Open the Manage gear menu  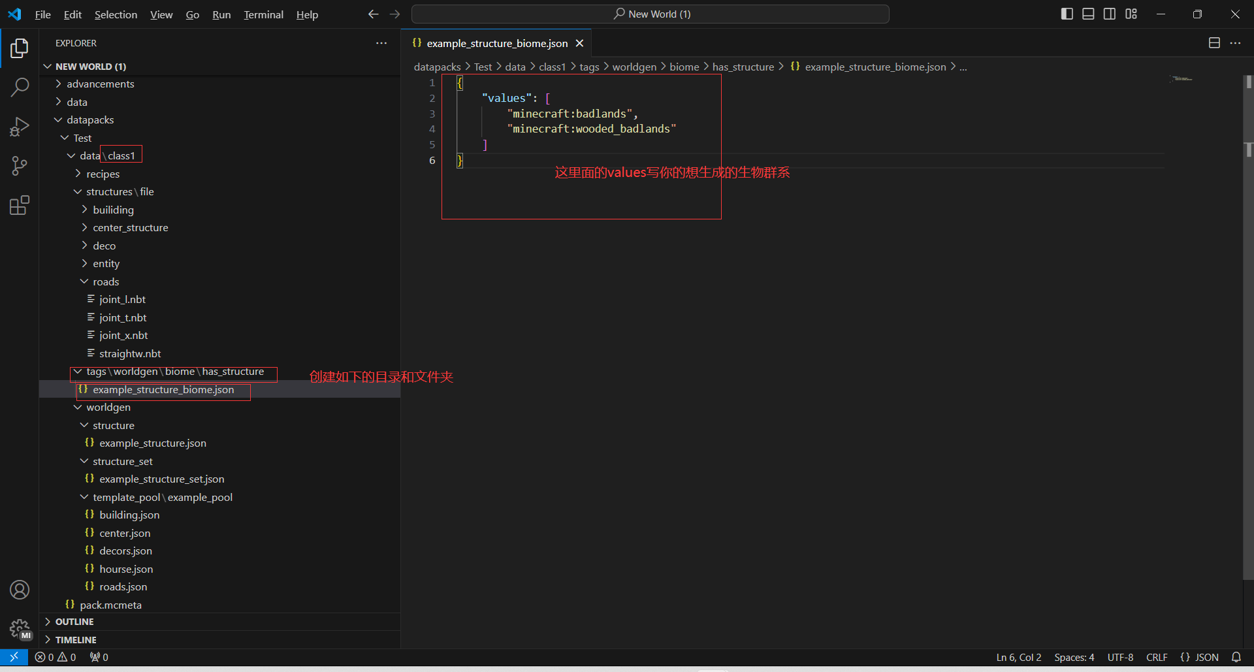20,630
